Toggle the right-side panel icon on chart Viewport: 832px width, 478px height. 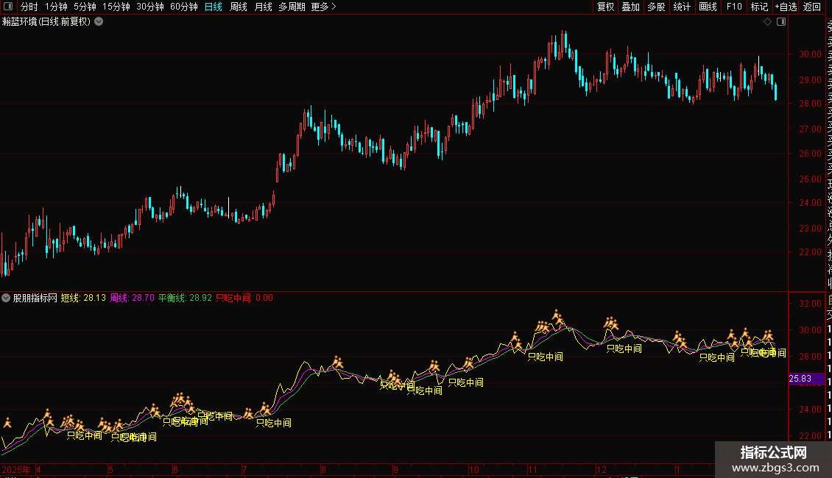[x=781, y=22]
